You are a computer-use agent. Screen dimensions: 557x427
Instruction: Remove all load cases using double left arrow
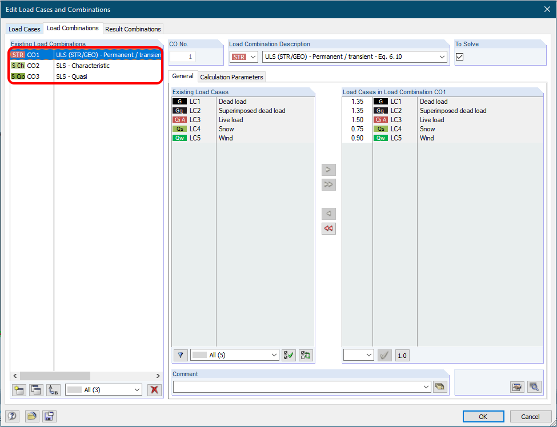(328, 228)
